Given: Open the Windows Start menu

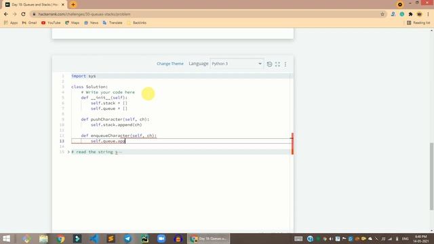Looking at the screenshot, I should coord(6,239).
